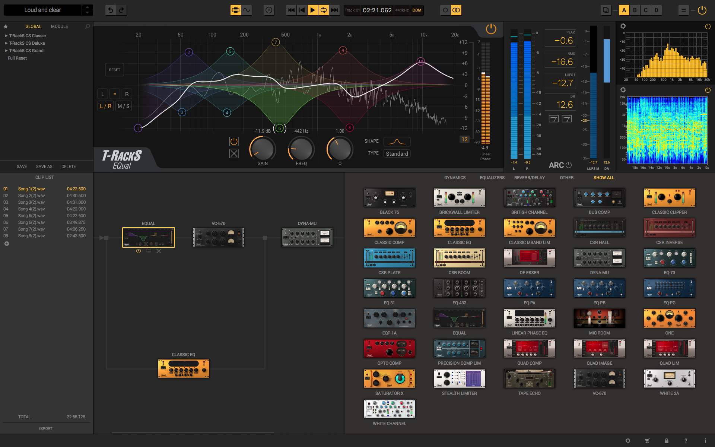This screenshot has width=715, height=447.
Task: Select the L channel button
Action: 103,94
